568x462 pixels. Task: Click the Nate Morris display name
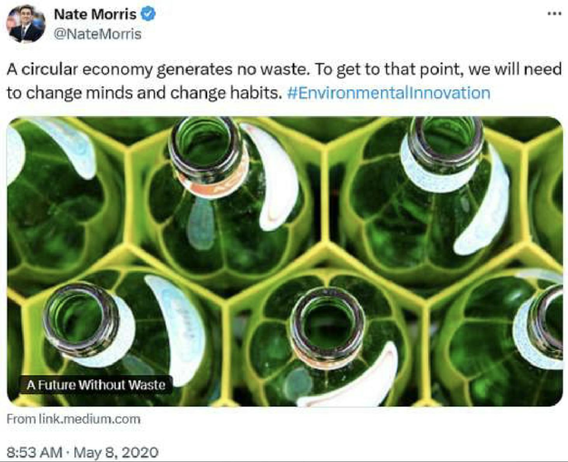click(x=95, y=14)
